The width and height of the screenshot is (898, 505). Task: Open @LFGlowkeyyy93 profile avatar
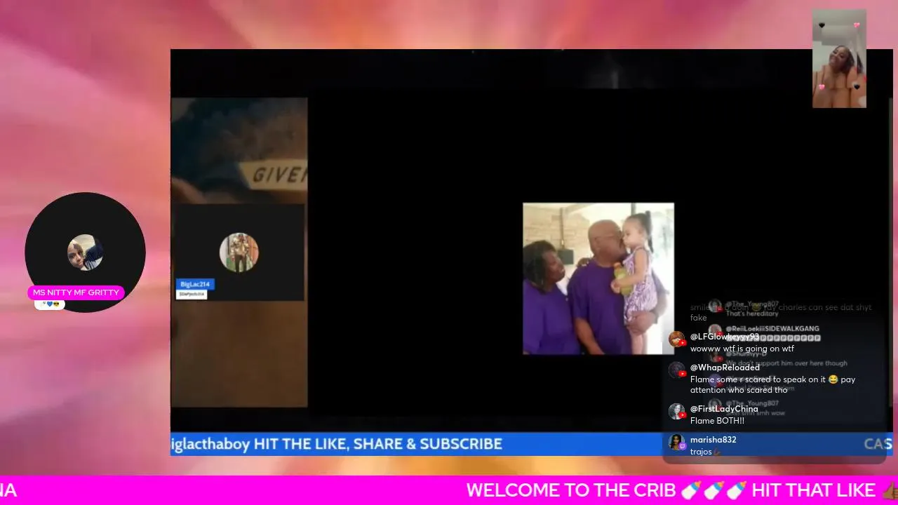click(x=676, y=340)
